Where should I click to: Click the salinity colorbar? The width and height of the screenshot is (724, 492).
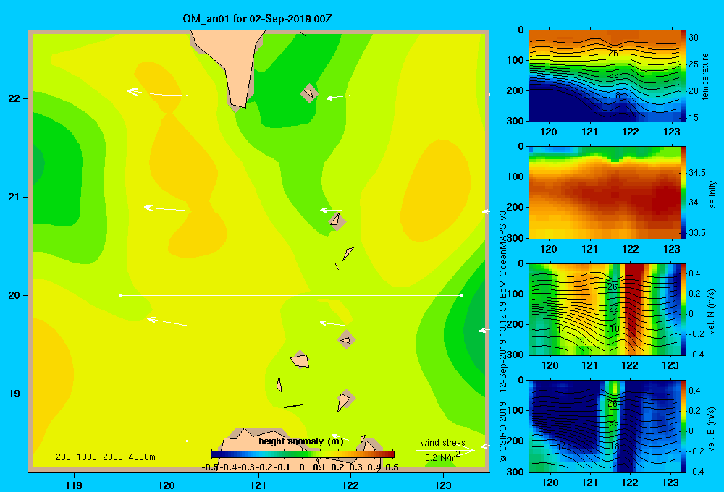click(x=683, y=192)
